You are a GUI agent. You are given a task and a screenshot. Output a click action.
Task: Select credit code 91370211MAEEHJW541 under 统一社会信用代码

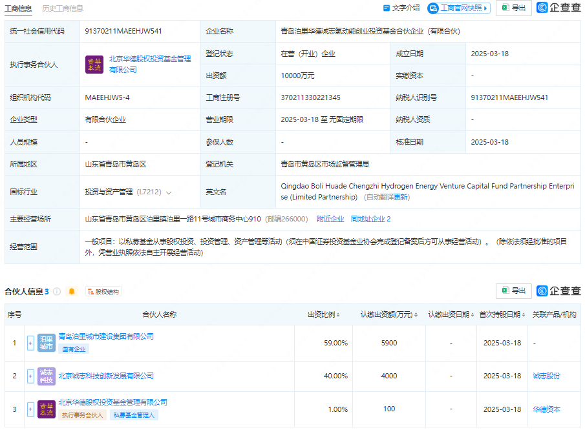pos(123,31)
